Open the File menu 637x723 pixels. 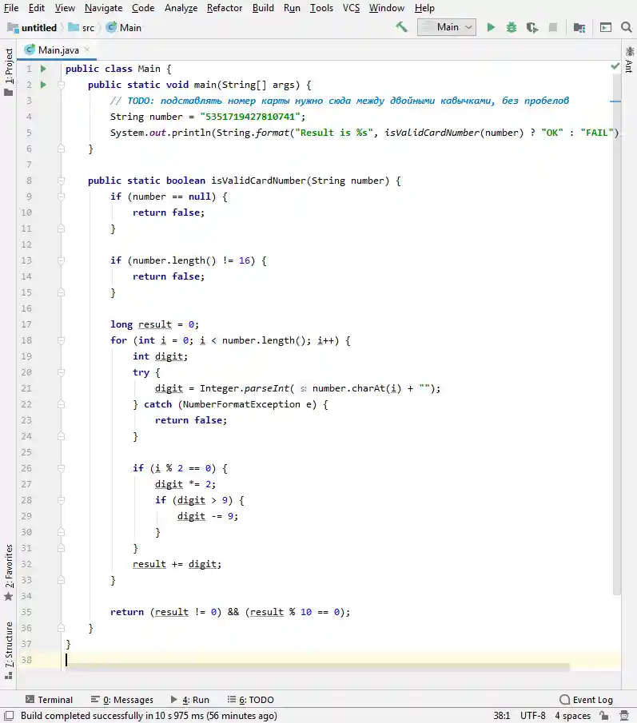pyautogui.click(x=11, y=8)
